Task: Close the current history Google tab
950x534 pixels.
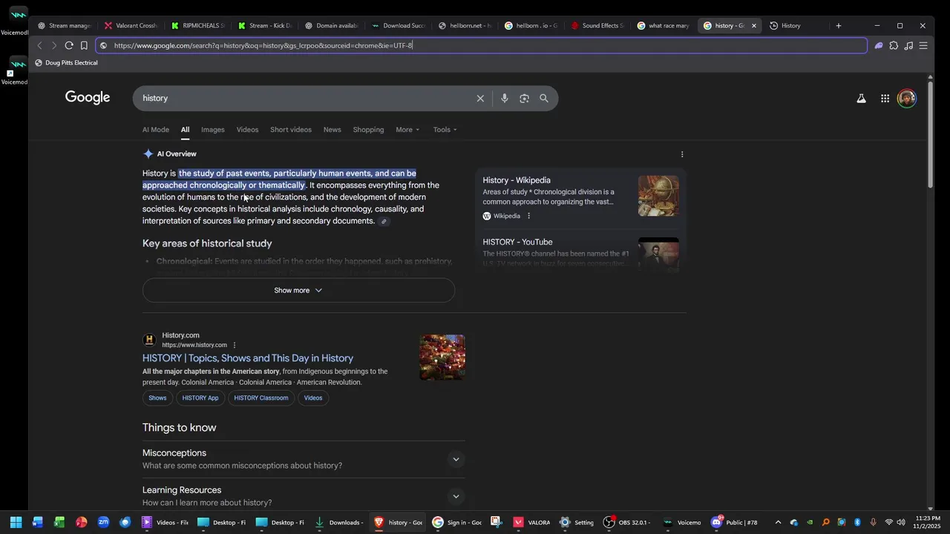Action: [754, 25]
